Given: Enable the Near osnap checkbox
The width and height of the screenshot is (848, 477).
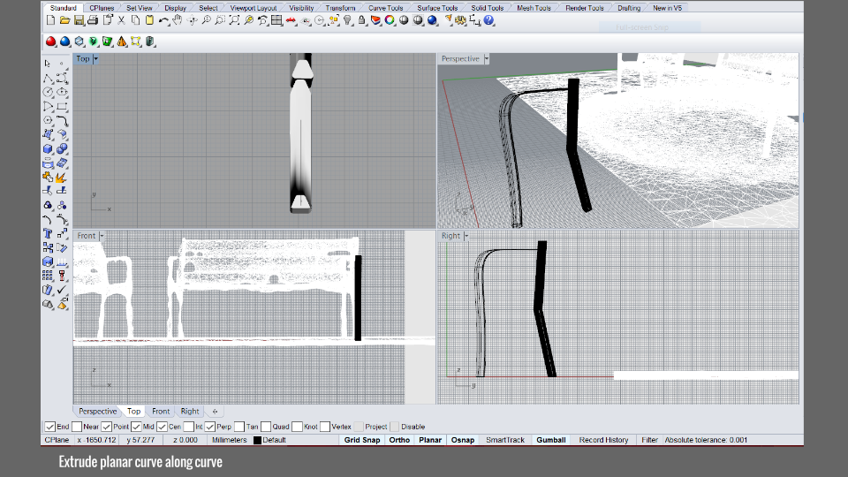Looking at the screenshot, I should (77, 427).
